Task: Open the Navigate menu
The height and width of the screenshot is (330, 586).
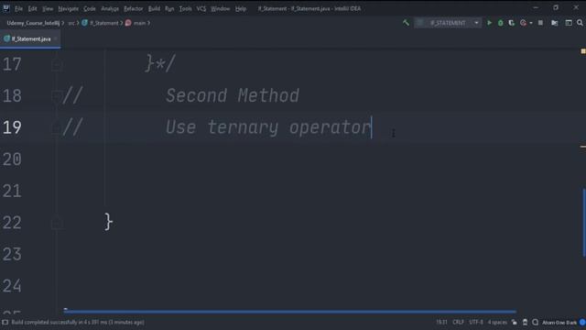Action: tap(69, 8)
